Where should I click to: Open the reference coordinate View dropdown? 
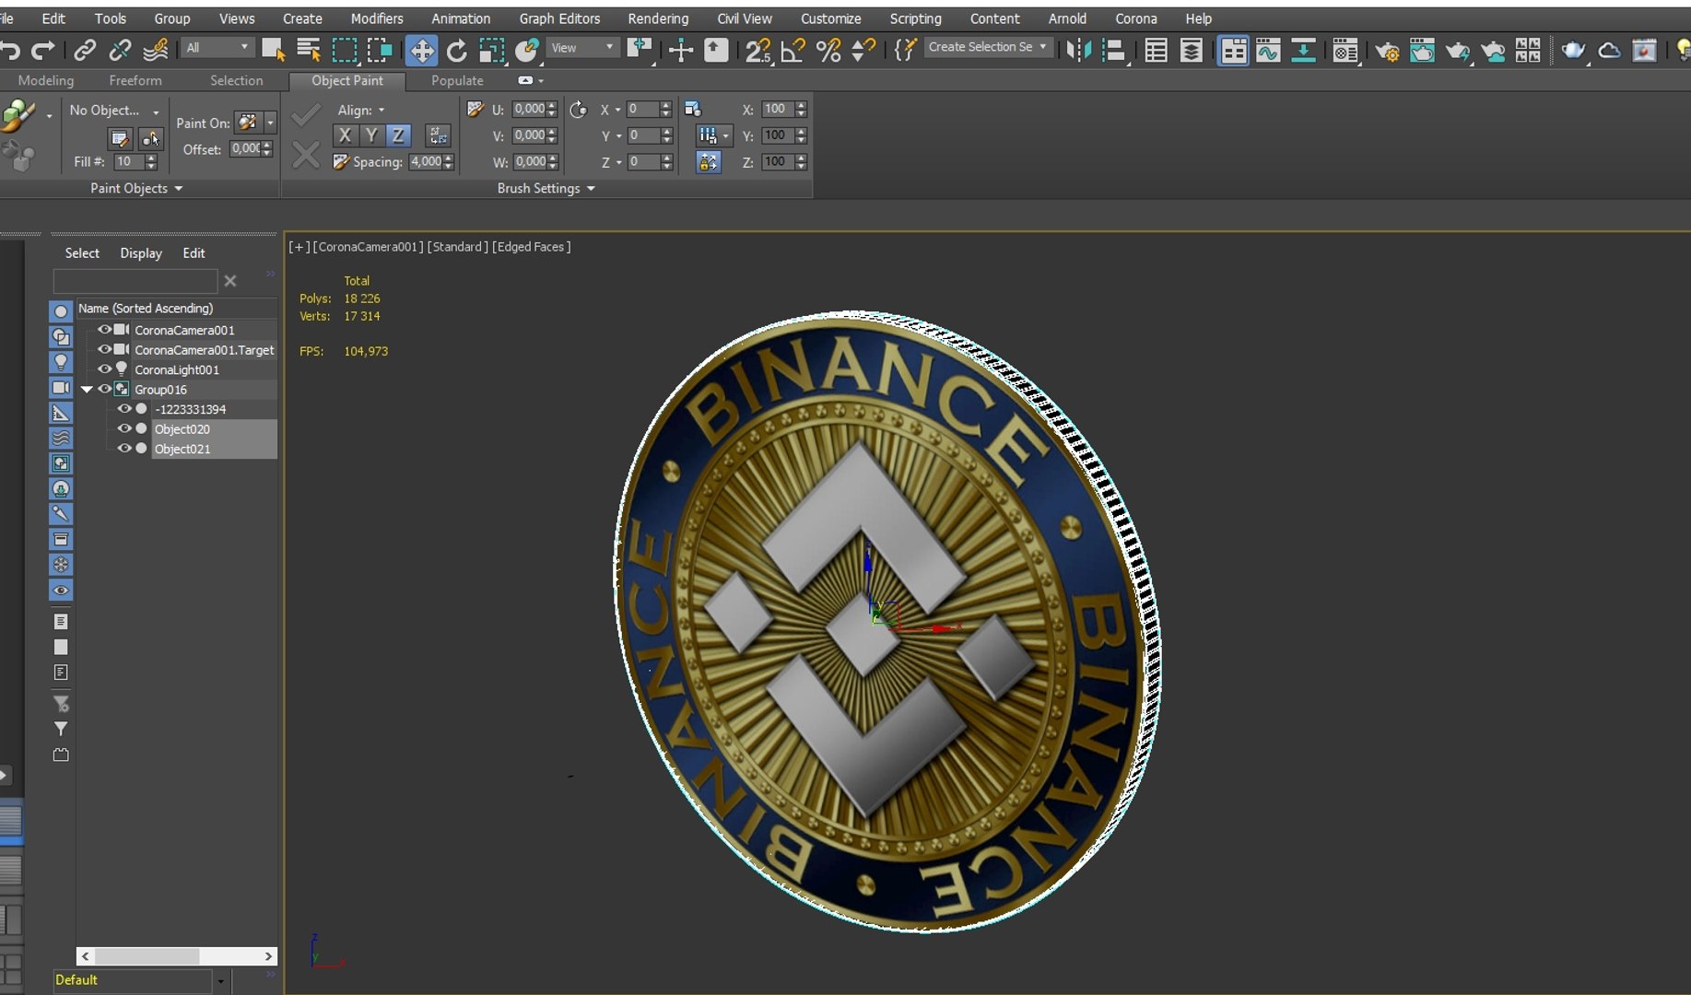(x=582, y=47)
